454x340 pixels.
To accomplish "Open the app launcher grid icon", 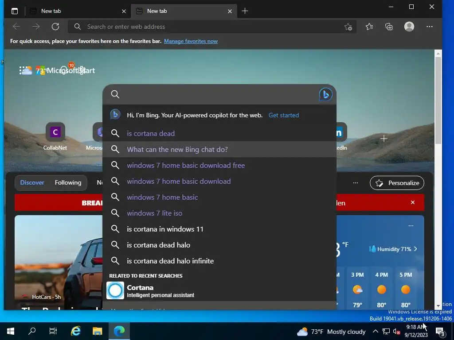I will click(x=21, y=70).
